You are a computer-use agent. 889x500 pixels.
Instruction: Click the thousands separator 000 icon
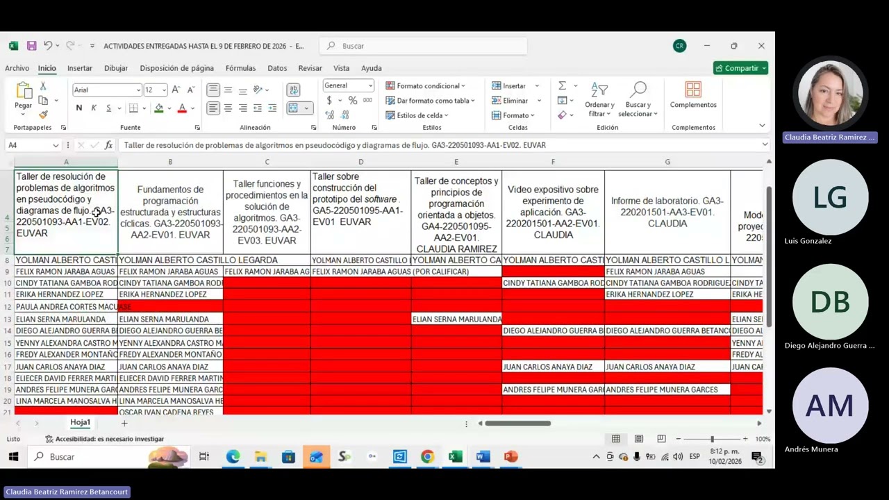click(367, 101)
